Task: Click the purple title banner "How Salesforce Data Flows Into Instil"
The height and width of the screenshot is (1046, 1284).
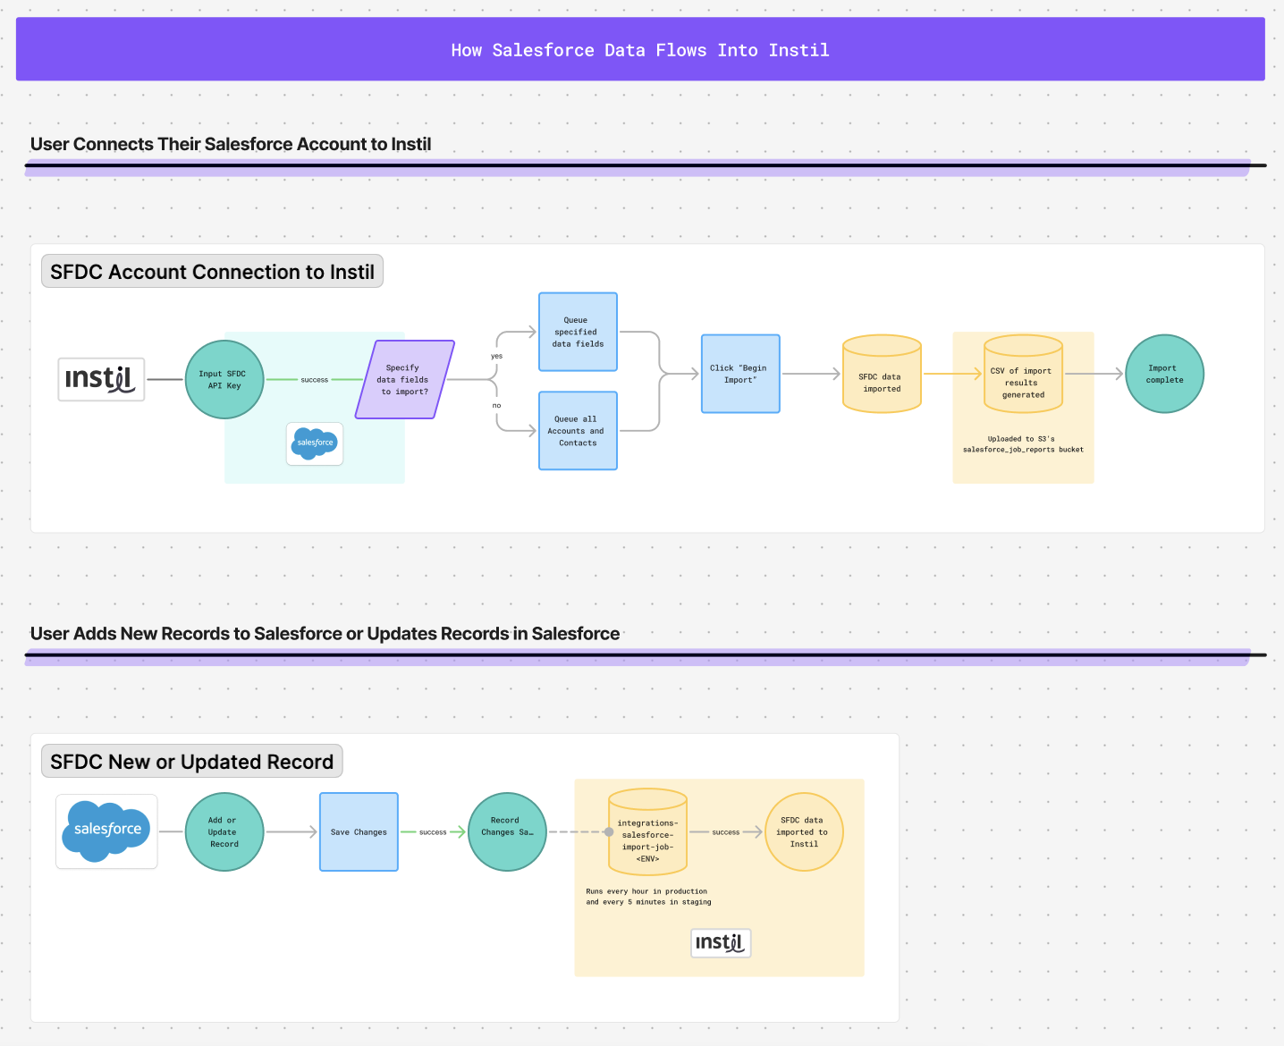Action: pos(640,49)
